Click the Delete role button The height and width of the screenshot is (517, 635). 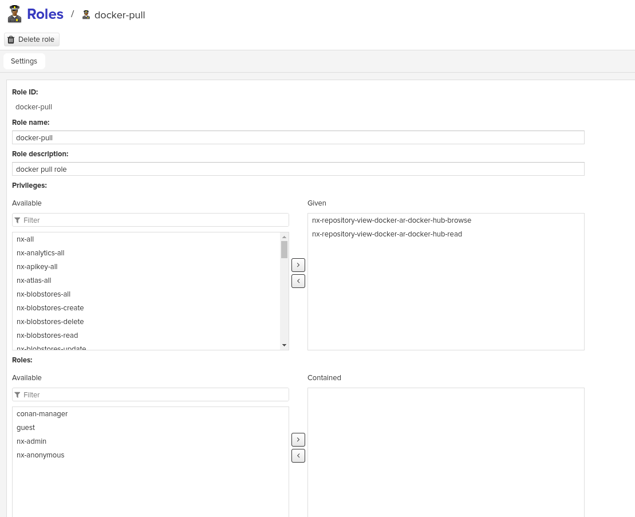tap(31, 40)
